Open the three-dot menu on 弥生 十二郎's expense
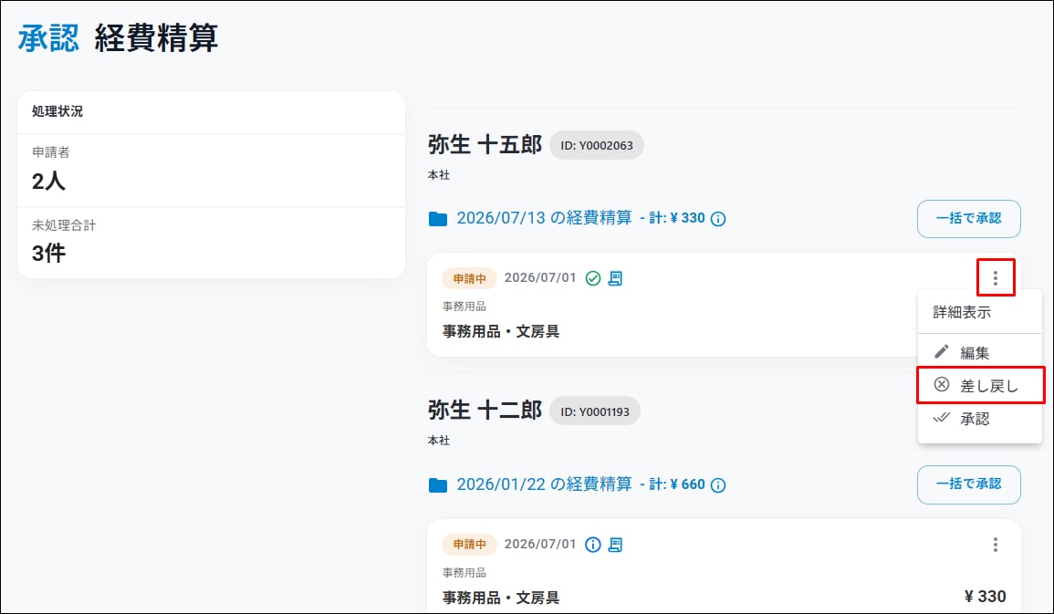 tap(996, 544)
